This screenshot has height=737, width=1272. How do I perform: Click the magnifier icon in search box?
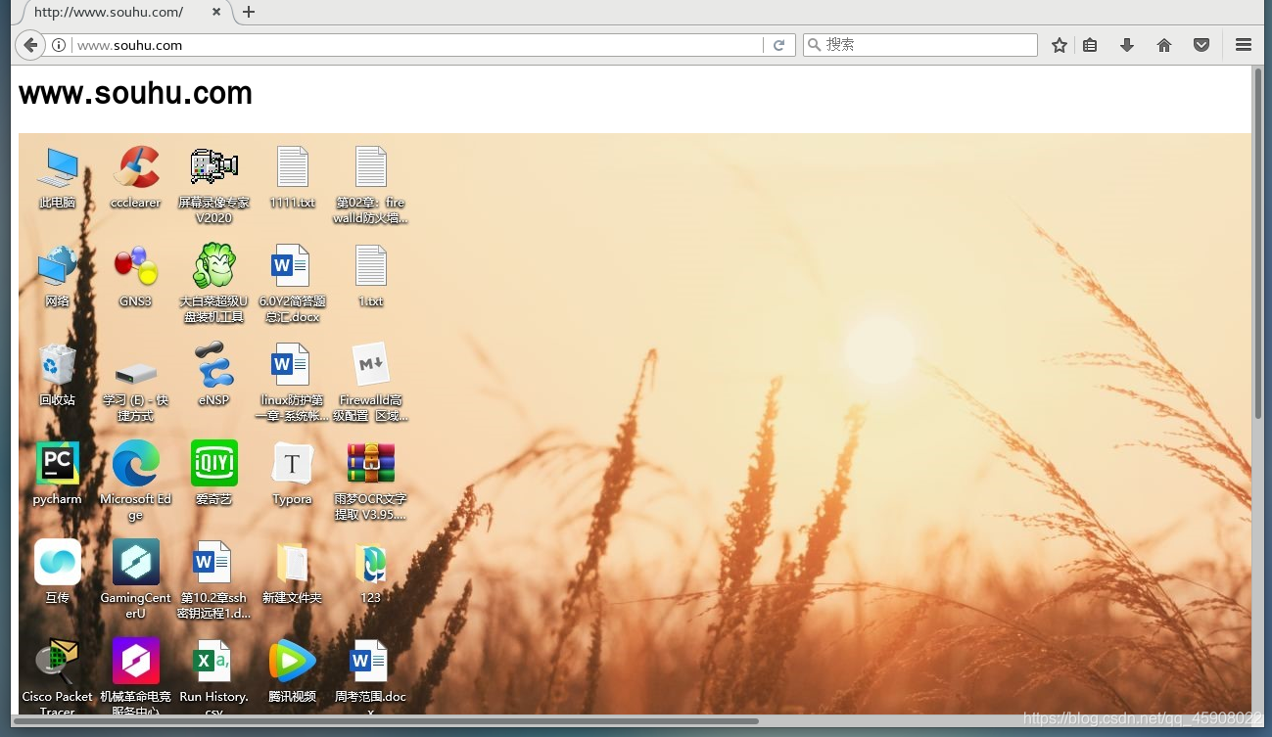pyautogui.click(x=814, y=45)
